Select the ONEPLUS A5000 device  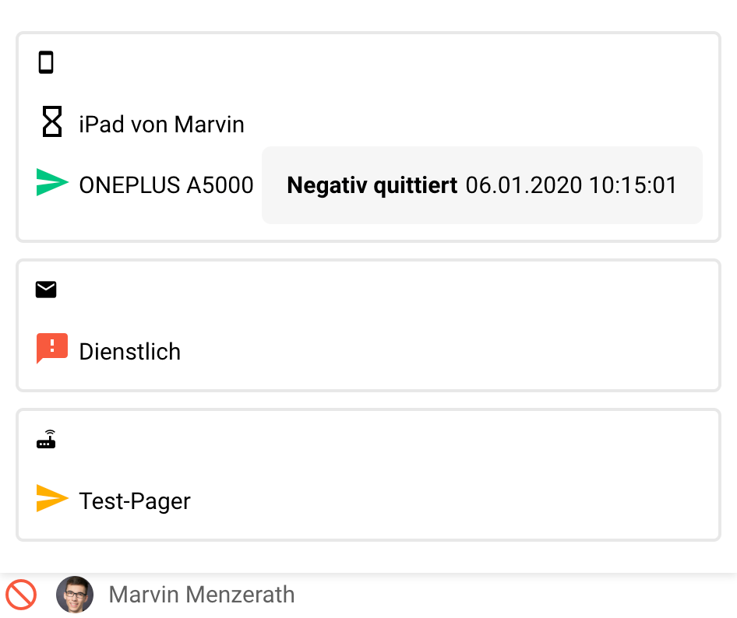(166, 185)
